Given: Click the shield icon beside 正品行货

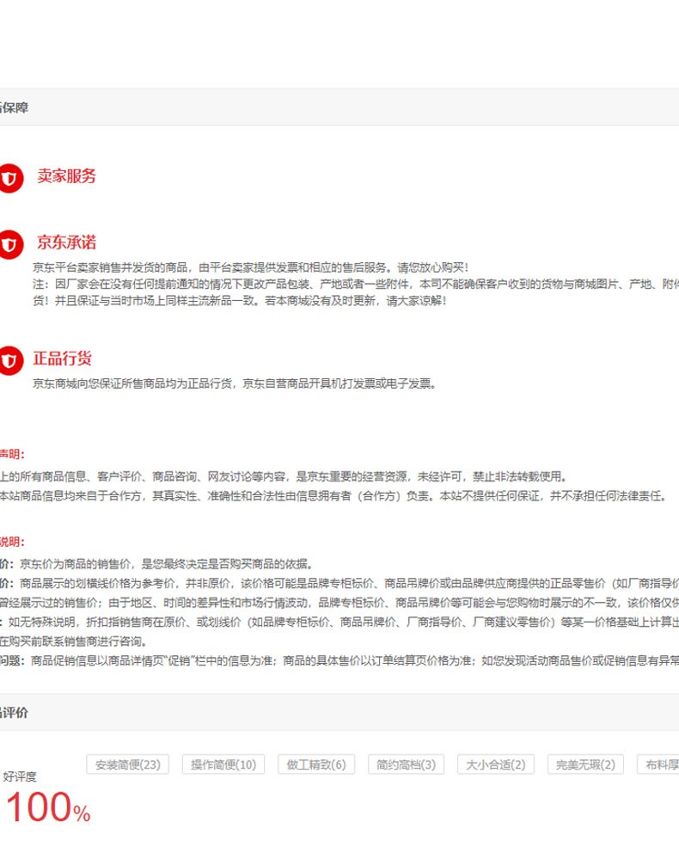Looking at the screenshot, I should click(x=9, y=360).
